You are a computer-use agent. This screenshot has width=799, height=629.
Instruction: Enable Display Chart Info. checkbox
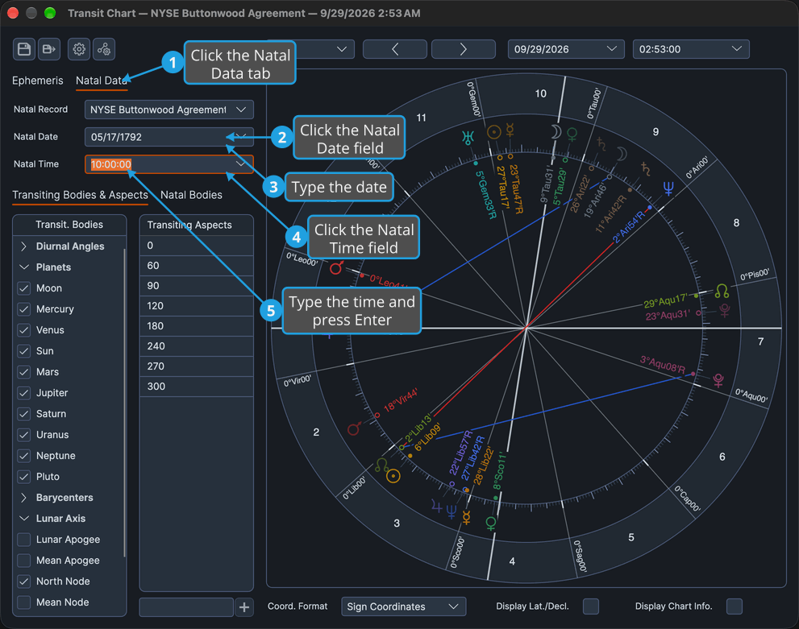[734, 606]
